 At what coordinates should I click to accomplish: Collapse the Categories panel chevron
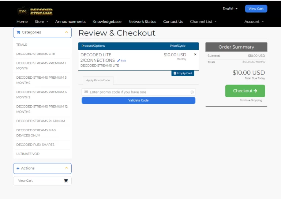[x=67, y=32]
